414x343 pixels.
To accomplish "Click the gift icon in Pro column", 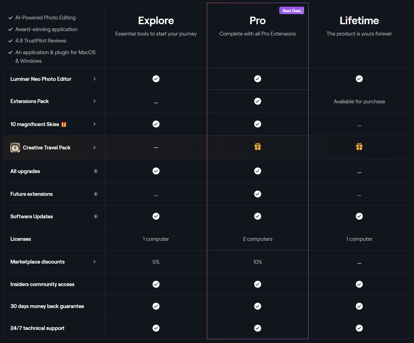I will (x=258, y=147).
